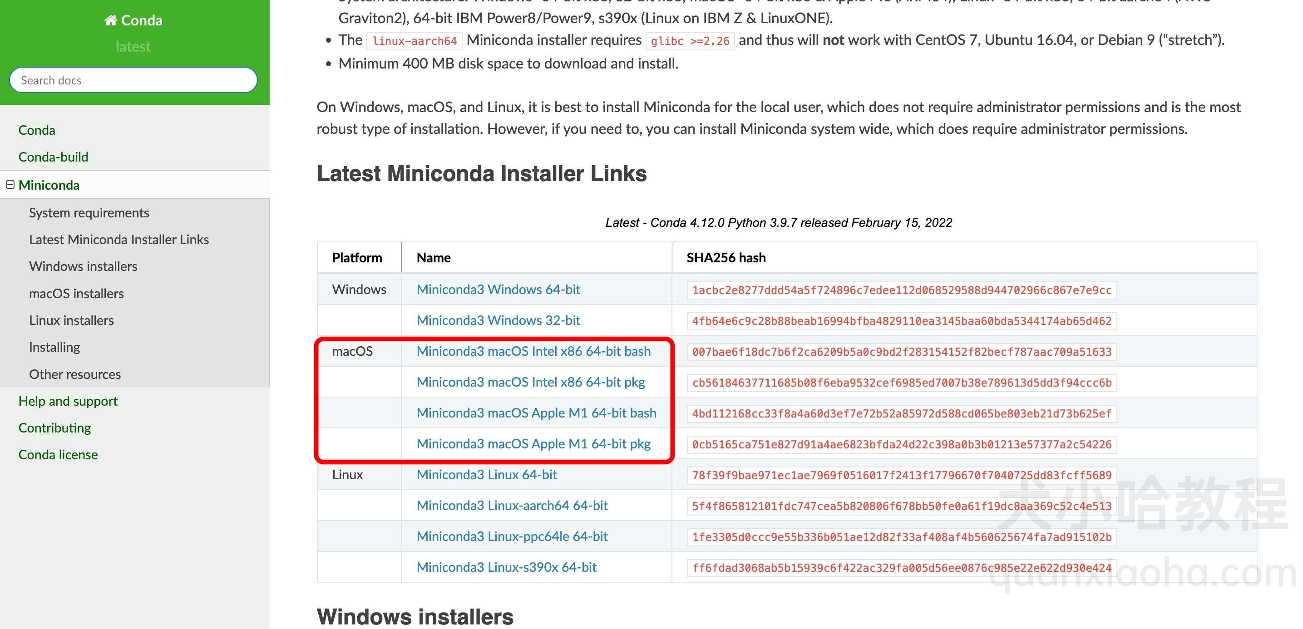Open Miniconda3 macOS Intel x86 64-bit pkg
The height and width of the screenshot is (629, 1303).
point(531,381)
